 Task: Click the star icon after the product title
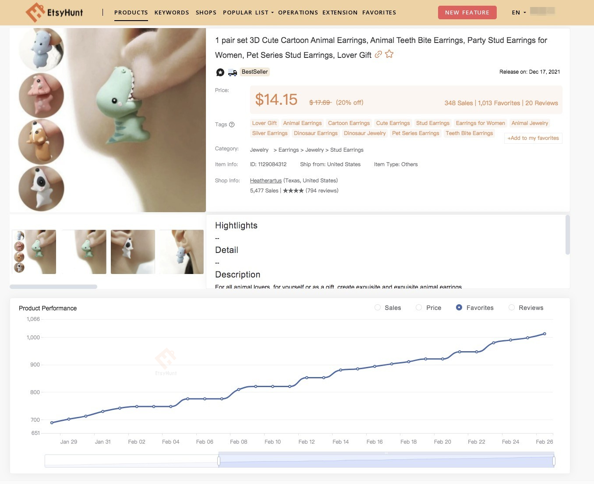click(x=389, y=54)
